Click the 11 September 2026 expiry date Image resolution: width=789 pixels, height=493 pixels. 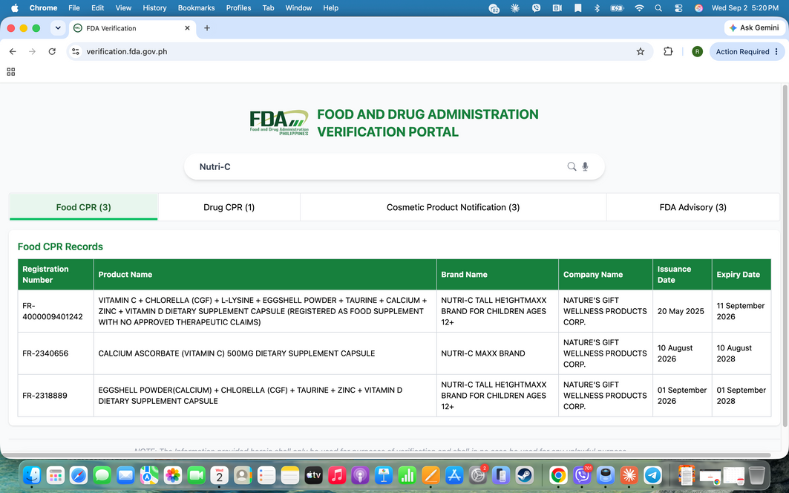point(740,311)
